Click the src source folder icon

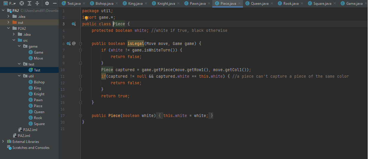point(20,40)
